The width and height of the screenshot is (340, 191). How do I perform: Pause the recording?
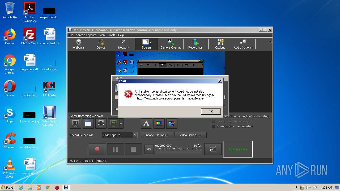coord(115,149)
